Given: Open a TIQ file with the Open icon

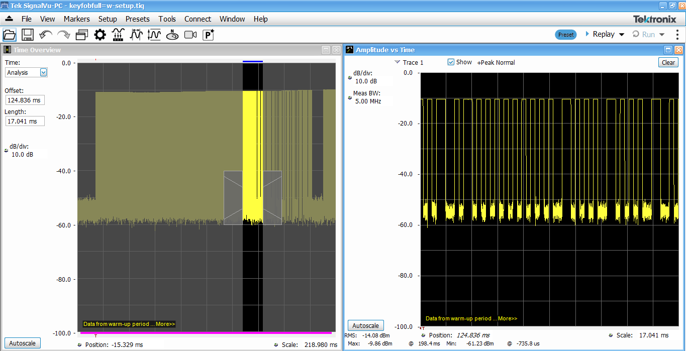Looking at the screenshot, I should (10, 34).
